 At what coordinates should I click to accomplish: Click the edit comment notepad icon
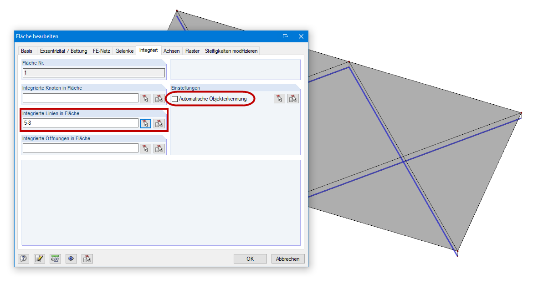click(39, 259)
